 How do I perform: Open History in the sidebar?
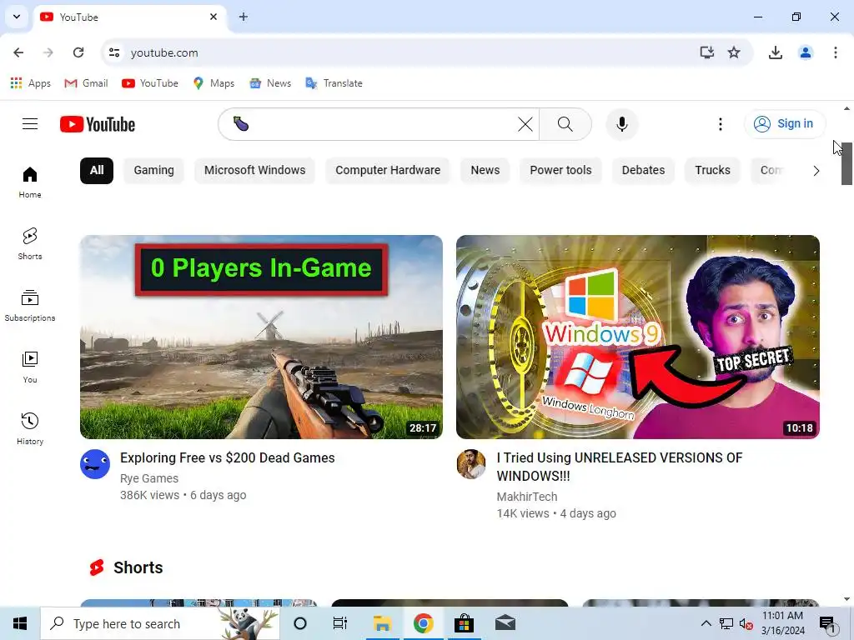(30, 429)
